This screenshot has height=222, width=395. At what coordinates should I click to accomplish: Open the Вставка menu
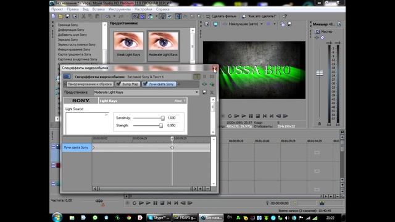pos(99,9)
